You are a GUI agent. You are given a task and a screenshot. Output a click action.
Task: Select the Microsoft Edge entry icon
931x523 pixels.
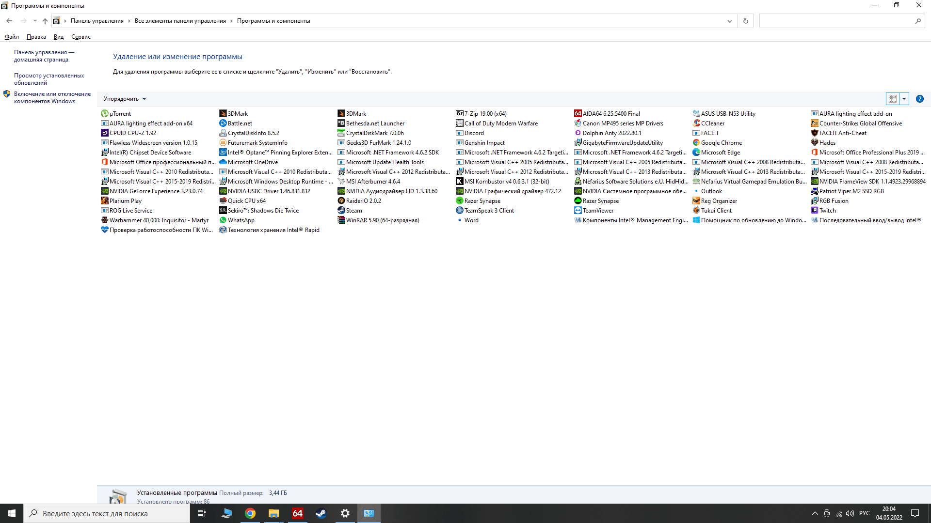696,152
